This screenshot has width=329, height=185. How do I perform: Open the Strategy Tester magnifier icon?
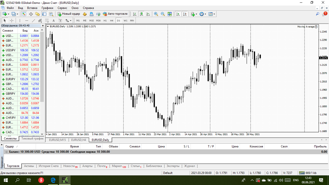(x=51, y=14)
